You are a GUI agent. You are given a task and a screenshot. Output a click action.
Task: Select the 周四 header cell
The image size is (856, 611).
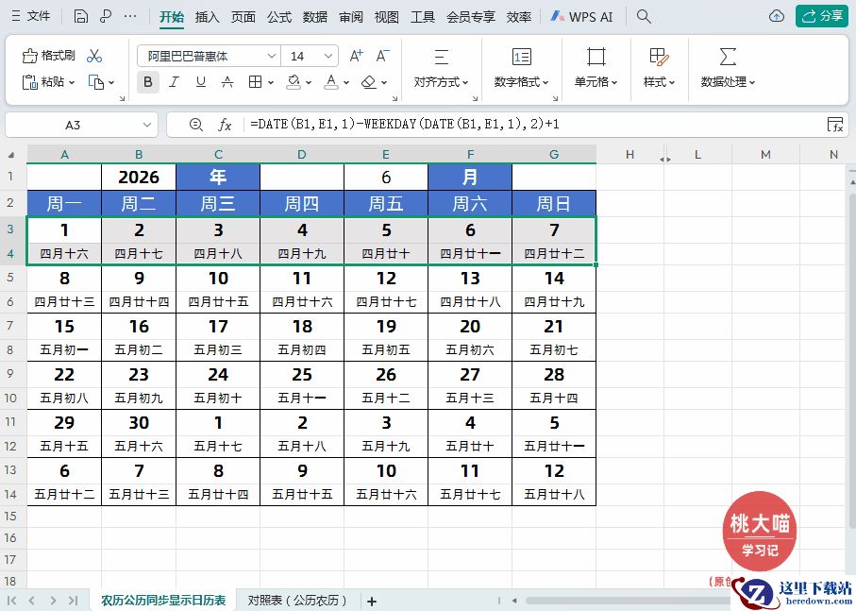302,204
